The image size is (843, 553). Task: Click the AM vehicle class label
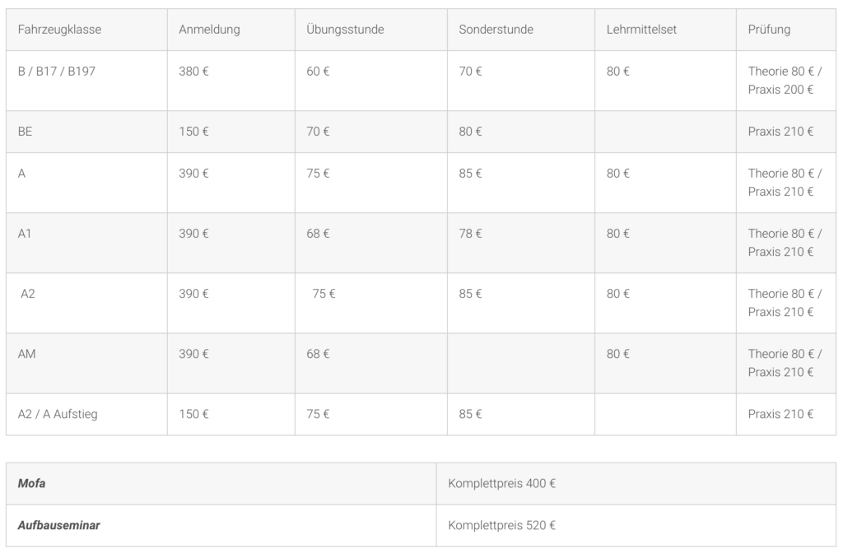[26, 354]
